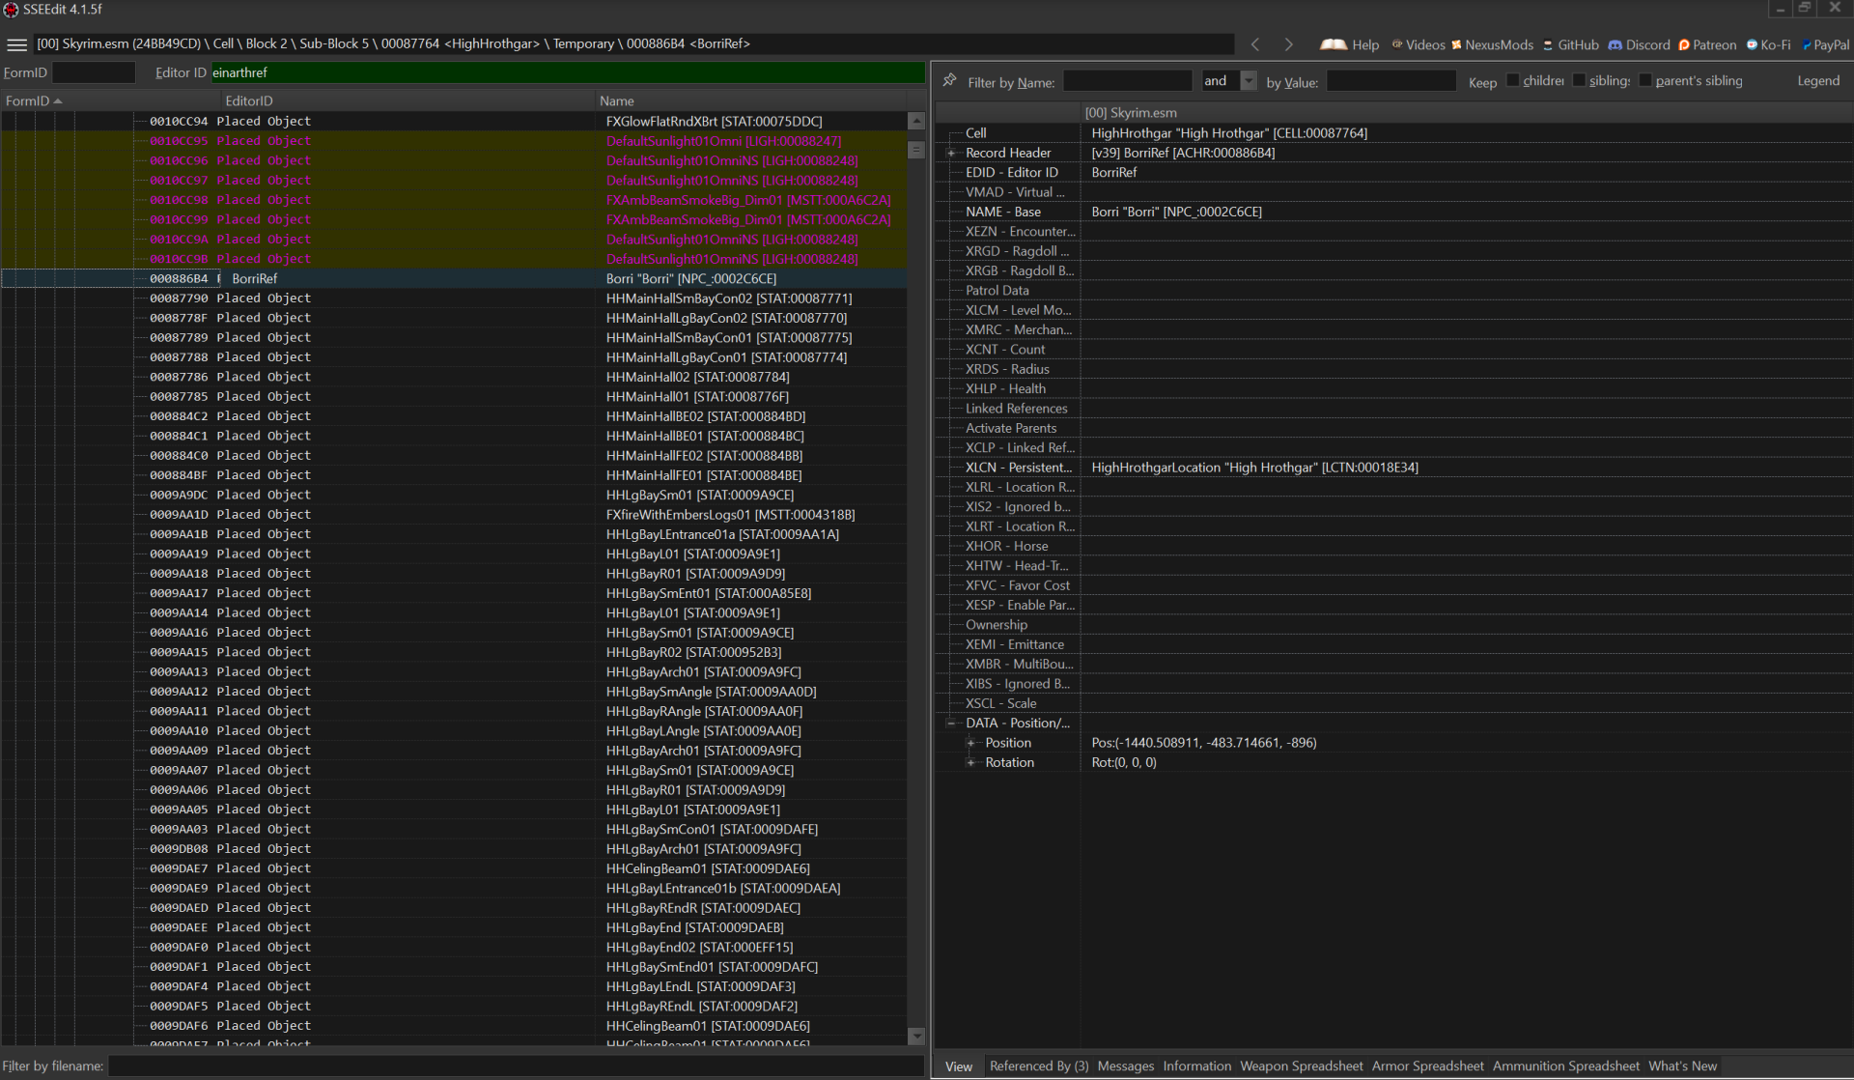Select the 0010CC98 FXAmbBeamSmokeBig_Dim01 row

(x=454, y=200)
